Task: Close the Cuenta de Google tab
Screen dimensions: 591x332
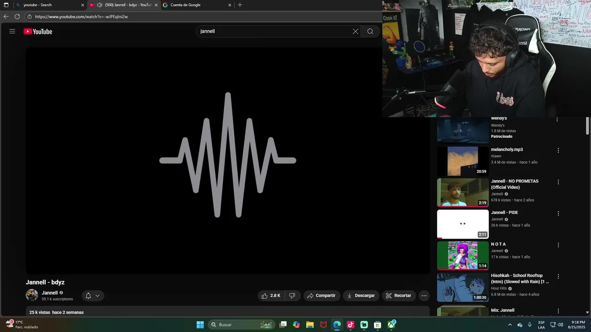Action: pos(229,5)
